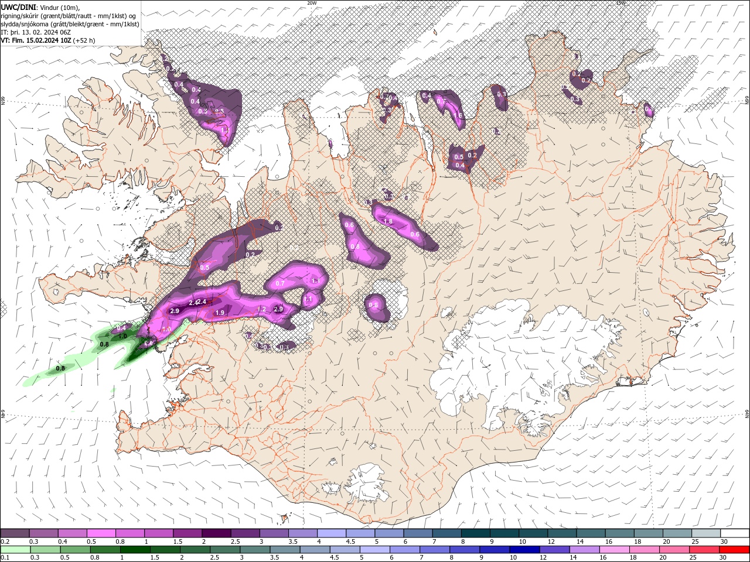Click the 'VT: Fim. 15.02.2024 10Z (+52 h)' line
Image resolution: width=750 pixels, height=562 pixels.
pyautogui.click(x=48, y=40)
